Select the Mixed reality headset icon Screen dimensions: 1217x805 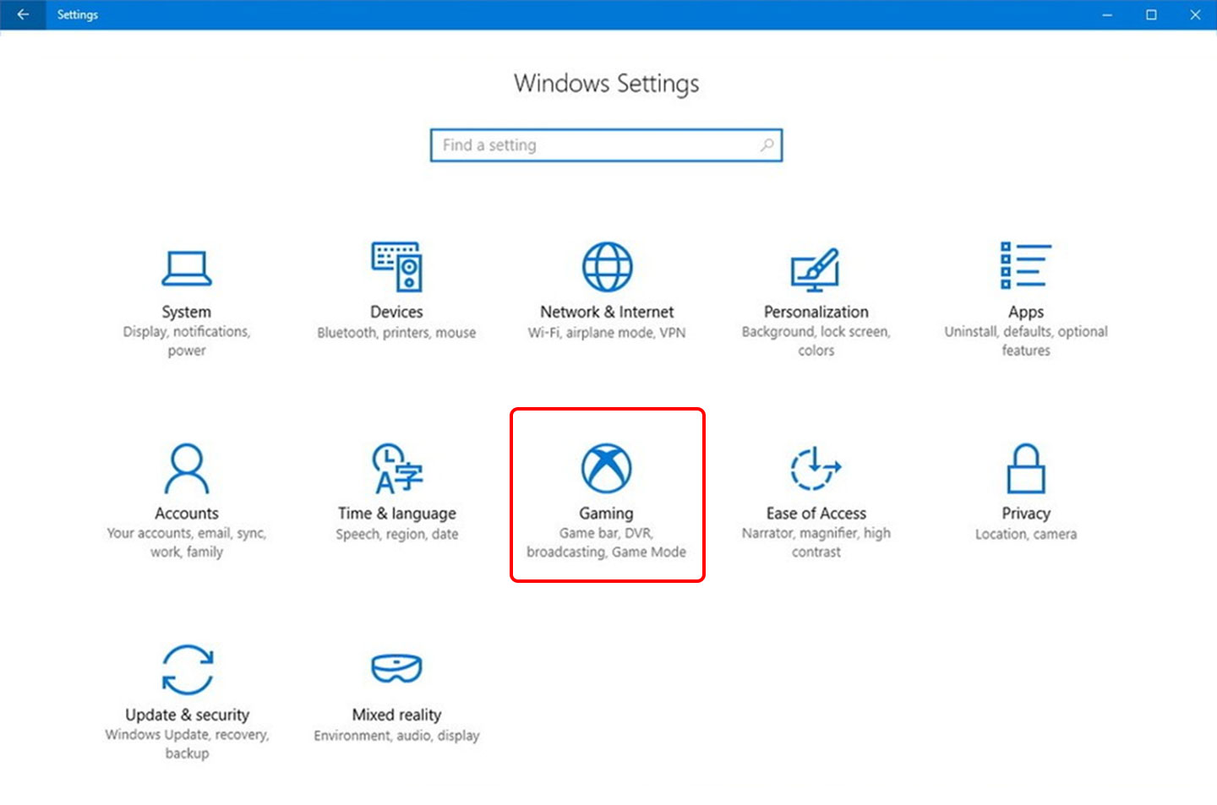coord(396,669)
